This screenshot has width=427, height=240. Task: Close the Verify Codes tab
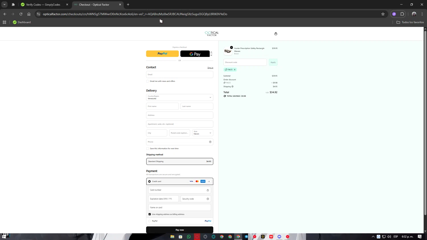coord(67,5)
